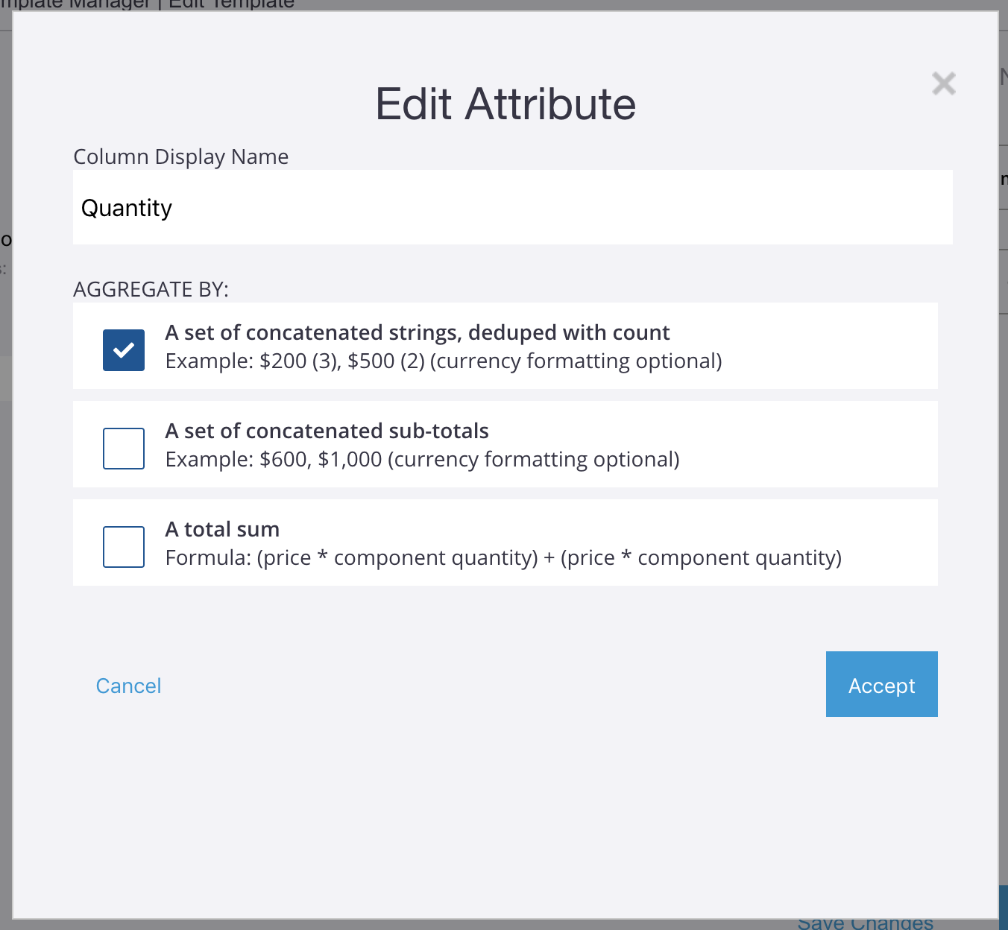This screenshot has width=1008, height=930.
Task: Enable the total sum checkbox
Action: click(124, 547)
